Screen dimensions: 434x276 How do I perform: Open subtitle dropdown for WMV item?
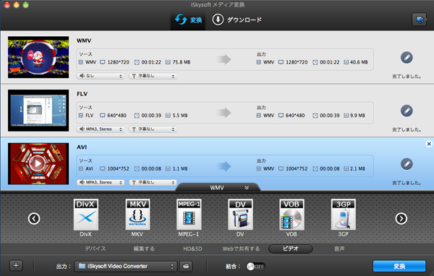click(153, 76)
